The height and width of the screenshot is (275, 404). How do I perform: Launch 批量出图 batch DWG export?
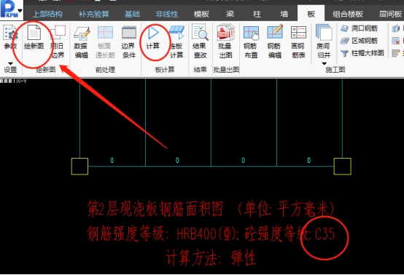coord(225,41)
